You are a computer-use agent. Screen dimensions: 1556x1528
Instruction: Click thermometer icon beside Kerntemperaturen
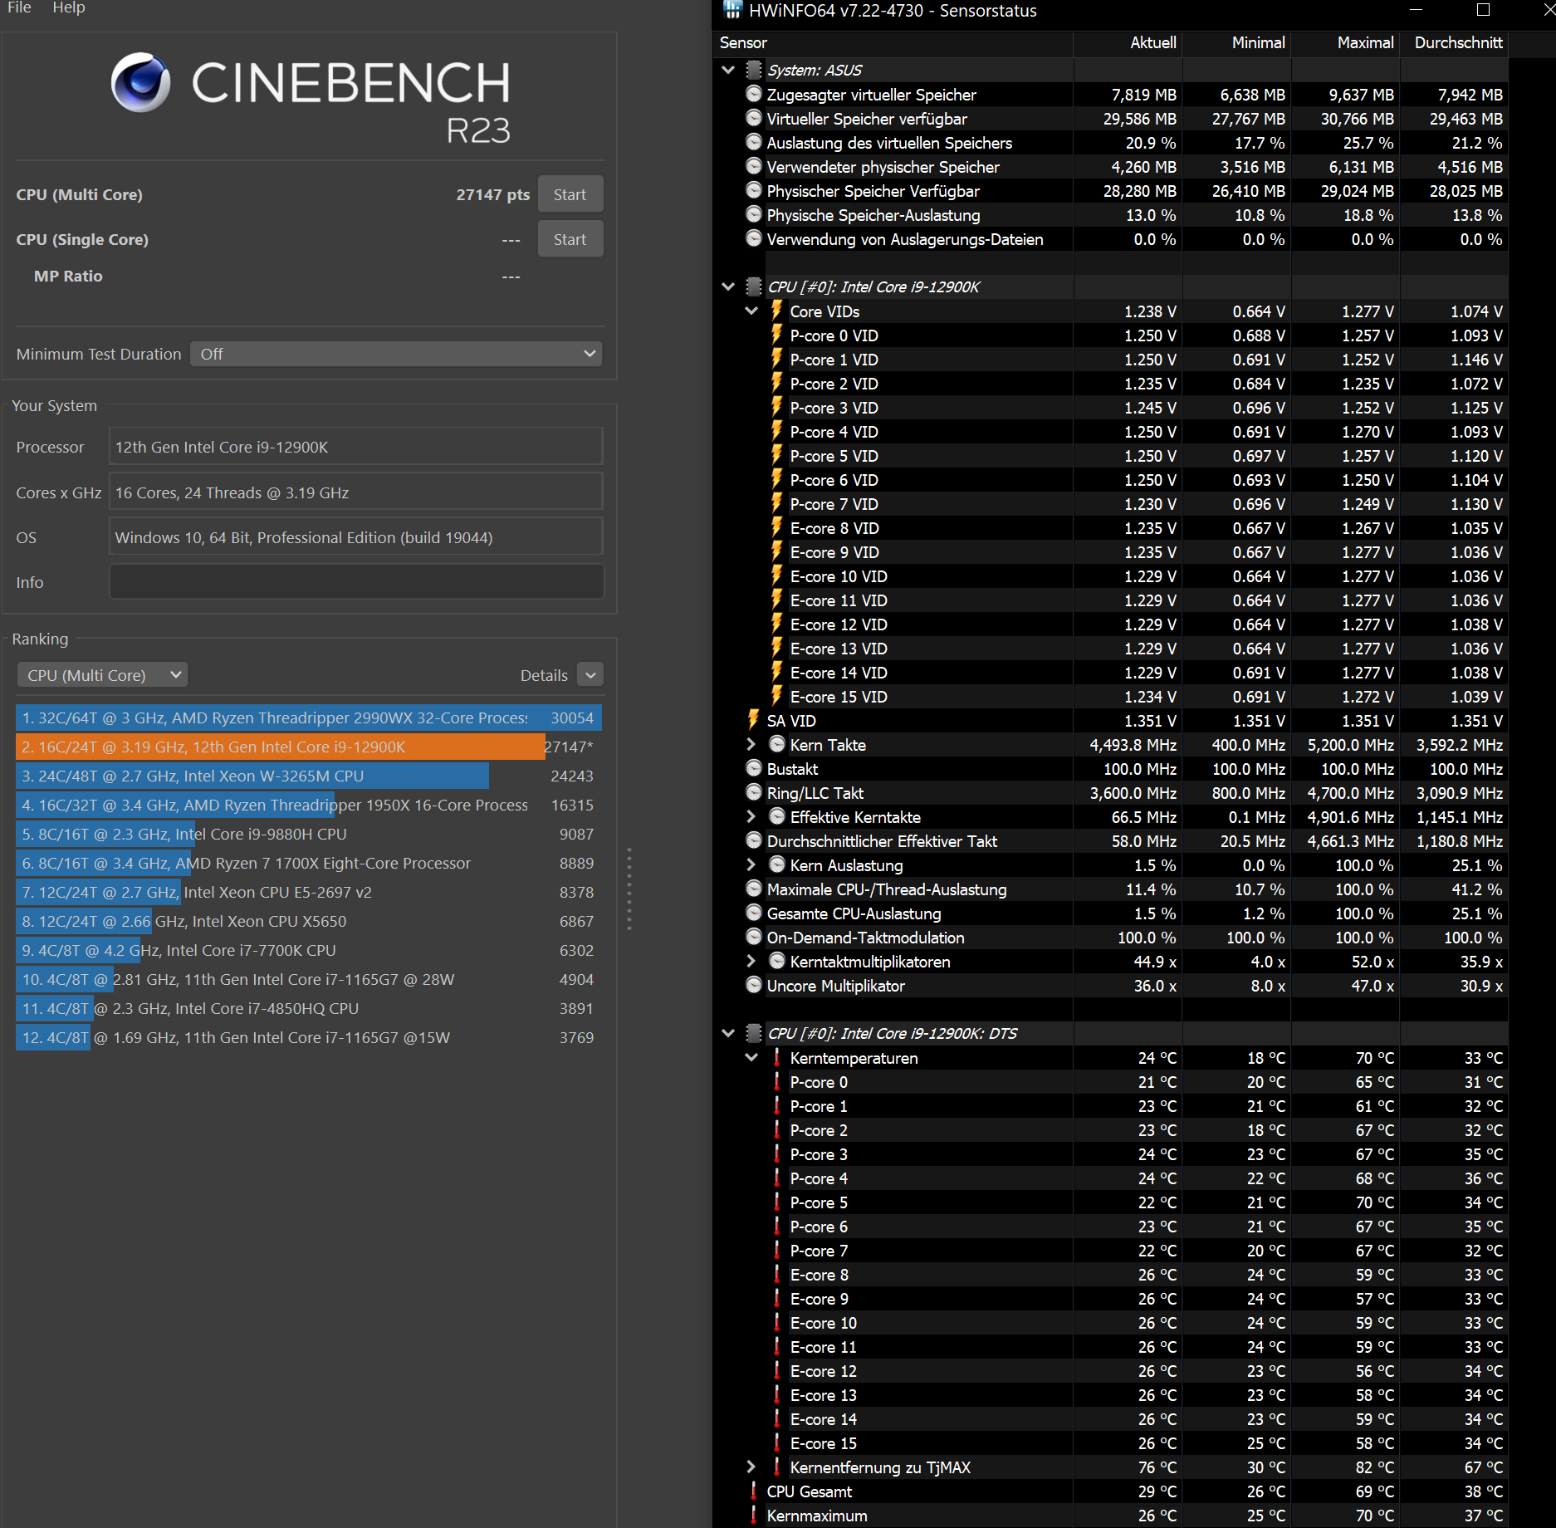777,1057
